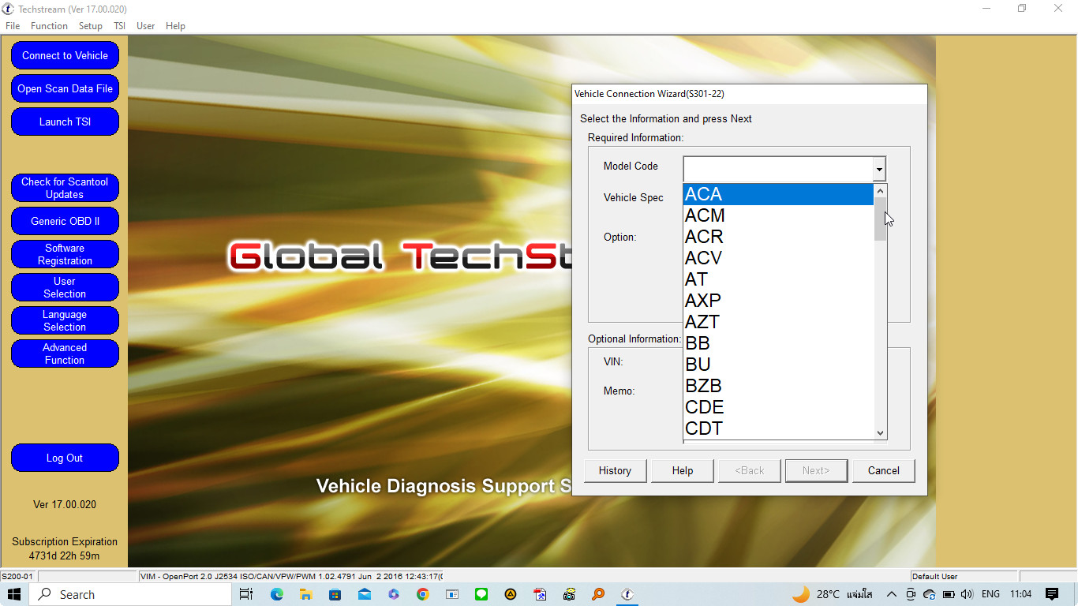
Task: Select ACR from the model code list
Action: click(778, 237)
